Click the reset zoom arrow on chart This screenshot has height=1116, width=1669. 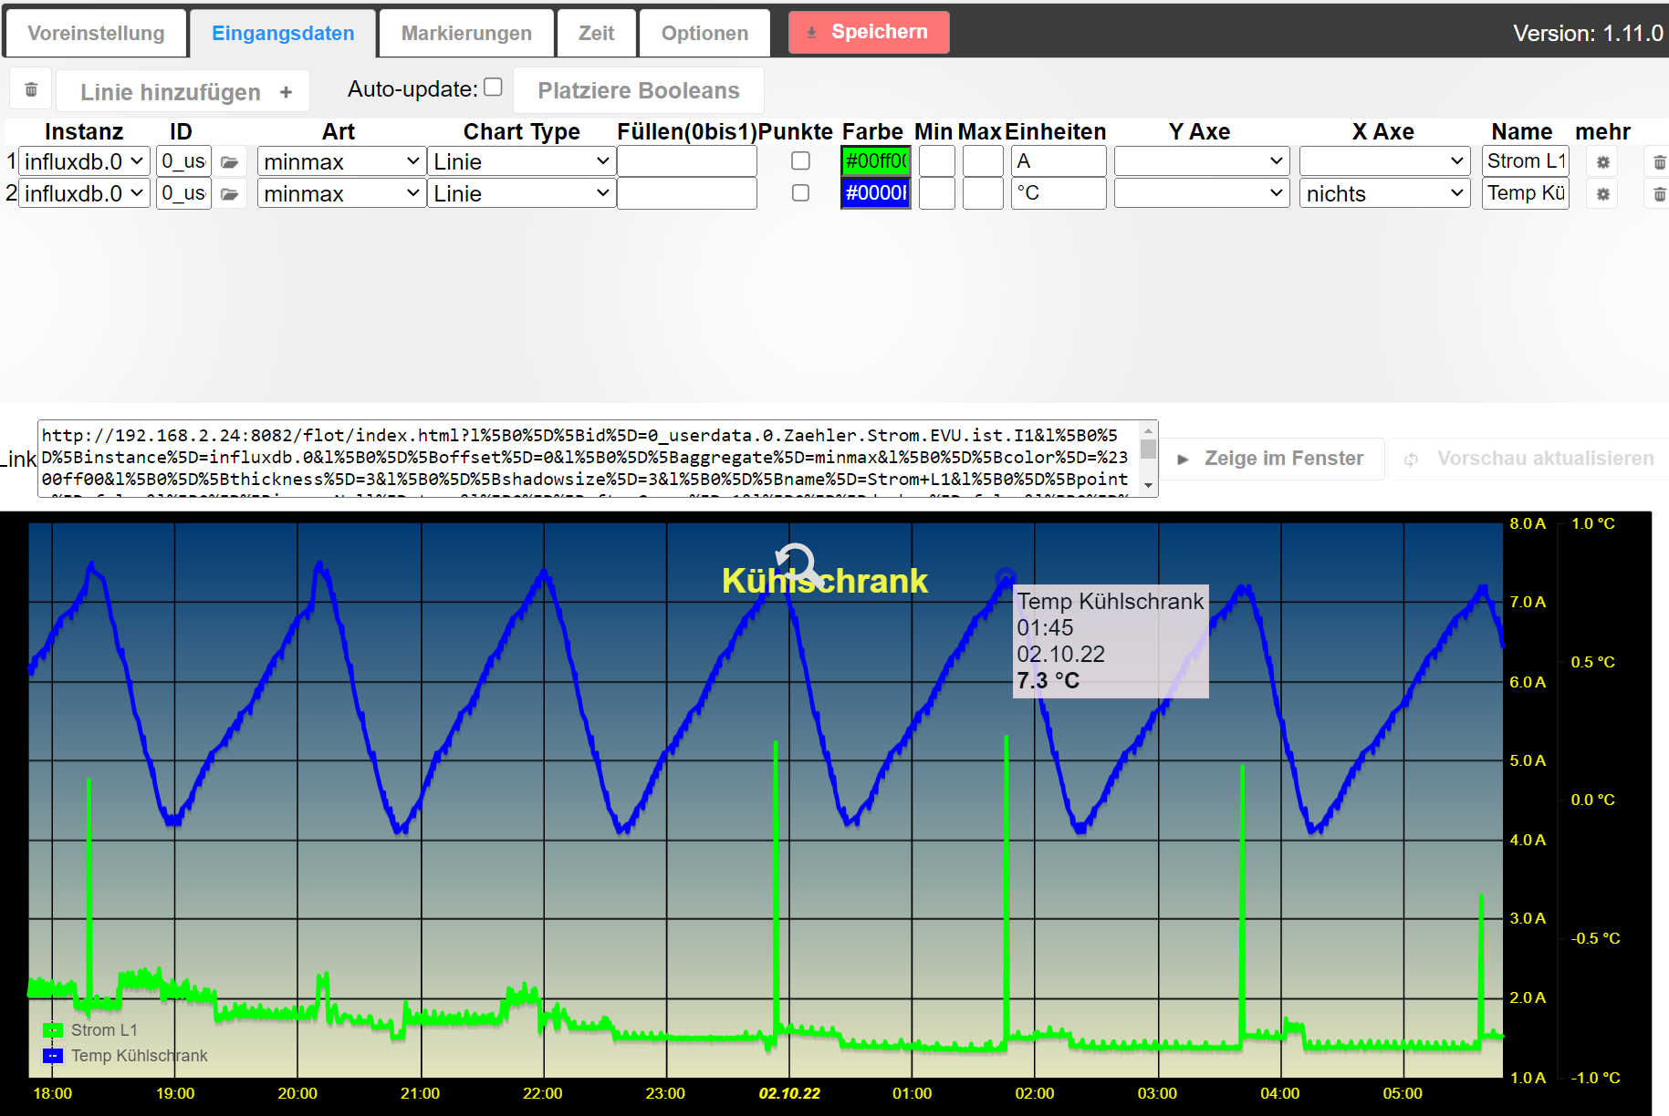pos(796,562)
